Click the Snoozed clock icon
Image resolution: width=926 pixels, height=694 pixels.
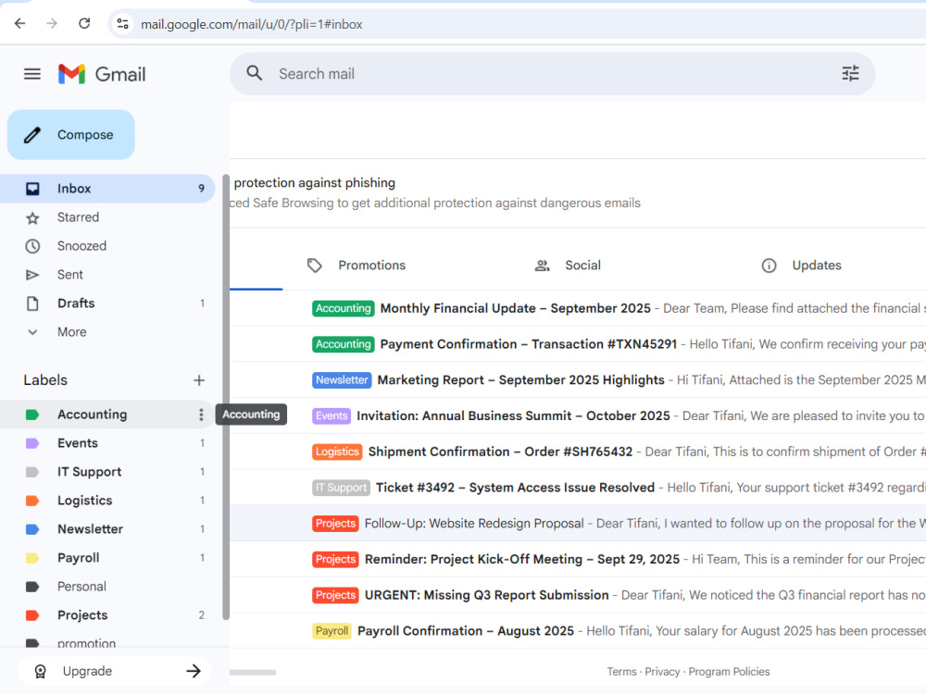click(x=32, y=246)
